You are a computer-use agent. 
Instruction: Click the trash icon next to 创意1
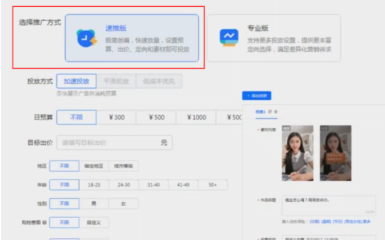275,111
